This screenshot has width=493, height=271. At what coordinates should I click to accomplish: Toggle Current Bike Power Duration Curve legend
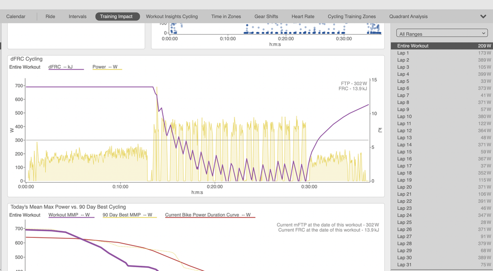(210, 215)
